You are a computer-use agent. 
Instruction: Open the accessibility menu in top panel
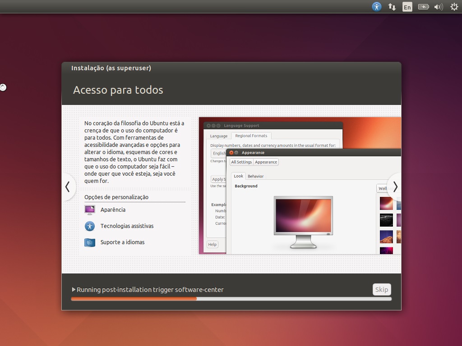(x=377, y=7)
